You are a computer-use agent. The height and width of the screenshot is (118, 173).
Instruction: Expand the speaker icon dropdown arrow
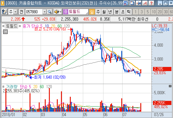click(60, 12)
